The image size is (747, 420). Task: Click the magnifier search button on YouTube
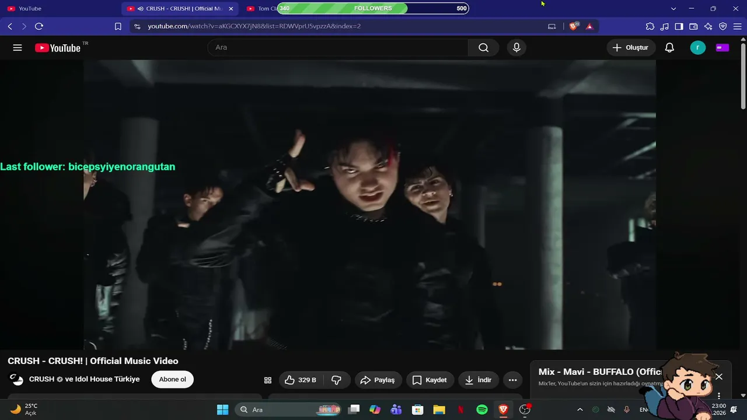tap(483, 48)
